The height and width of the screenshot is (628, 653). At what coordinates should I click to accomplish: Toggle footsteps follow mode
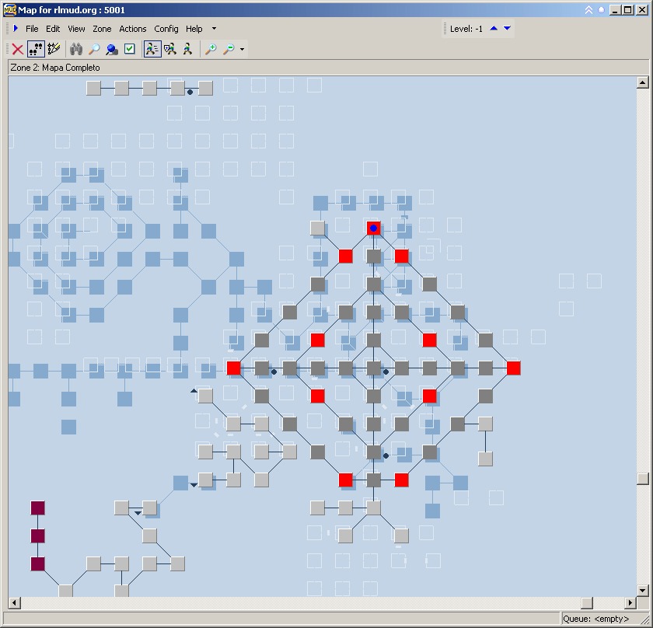click(36, 49)
